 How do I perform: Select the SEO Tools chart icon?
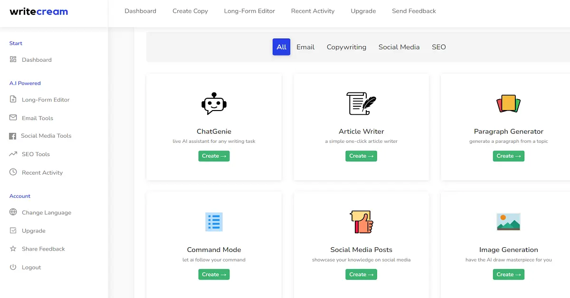pos(11,154)
